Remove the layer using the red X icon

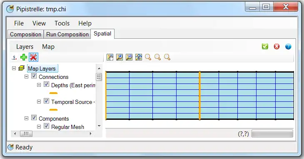pos(33,57)
